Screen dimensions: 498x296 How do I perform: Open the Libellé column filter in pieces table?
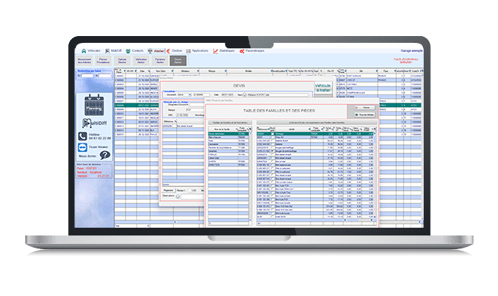click(309, 130)
